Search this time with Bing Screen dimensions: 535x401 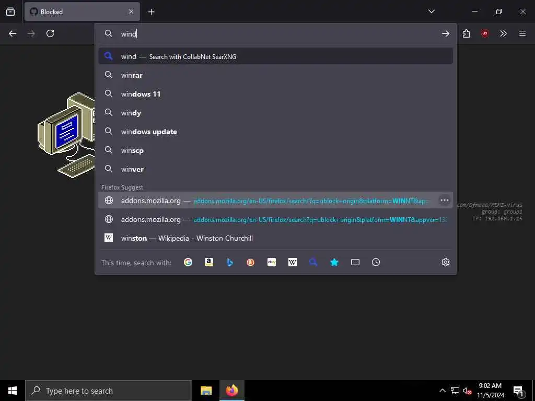(230, 262)
